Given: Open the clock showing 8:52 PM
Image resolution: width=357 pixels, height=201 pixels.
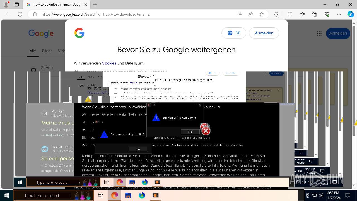Looking at the screenshot, I should (x=333, y=195).
